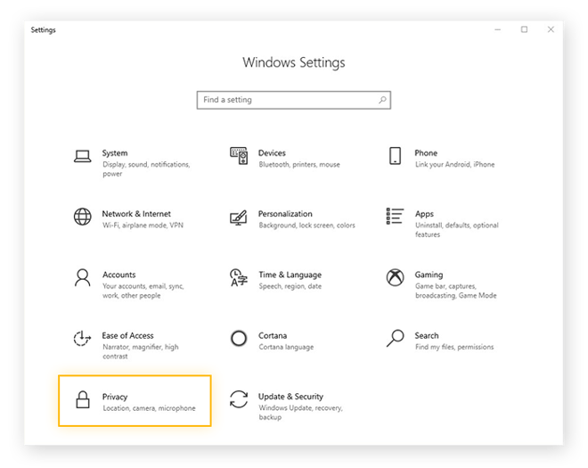
Task: Click the Cortana circle icon
Action: click(239, 338)
